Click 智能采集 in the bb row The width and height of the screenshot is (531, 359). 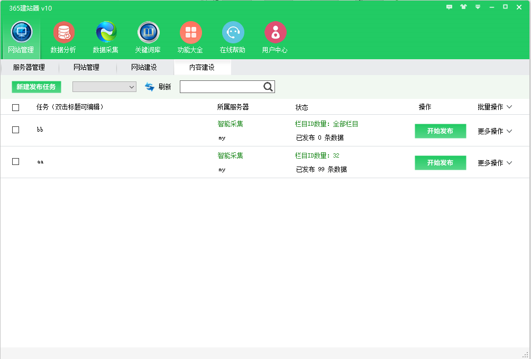pyautogui.click(x=230, y=124)
